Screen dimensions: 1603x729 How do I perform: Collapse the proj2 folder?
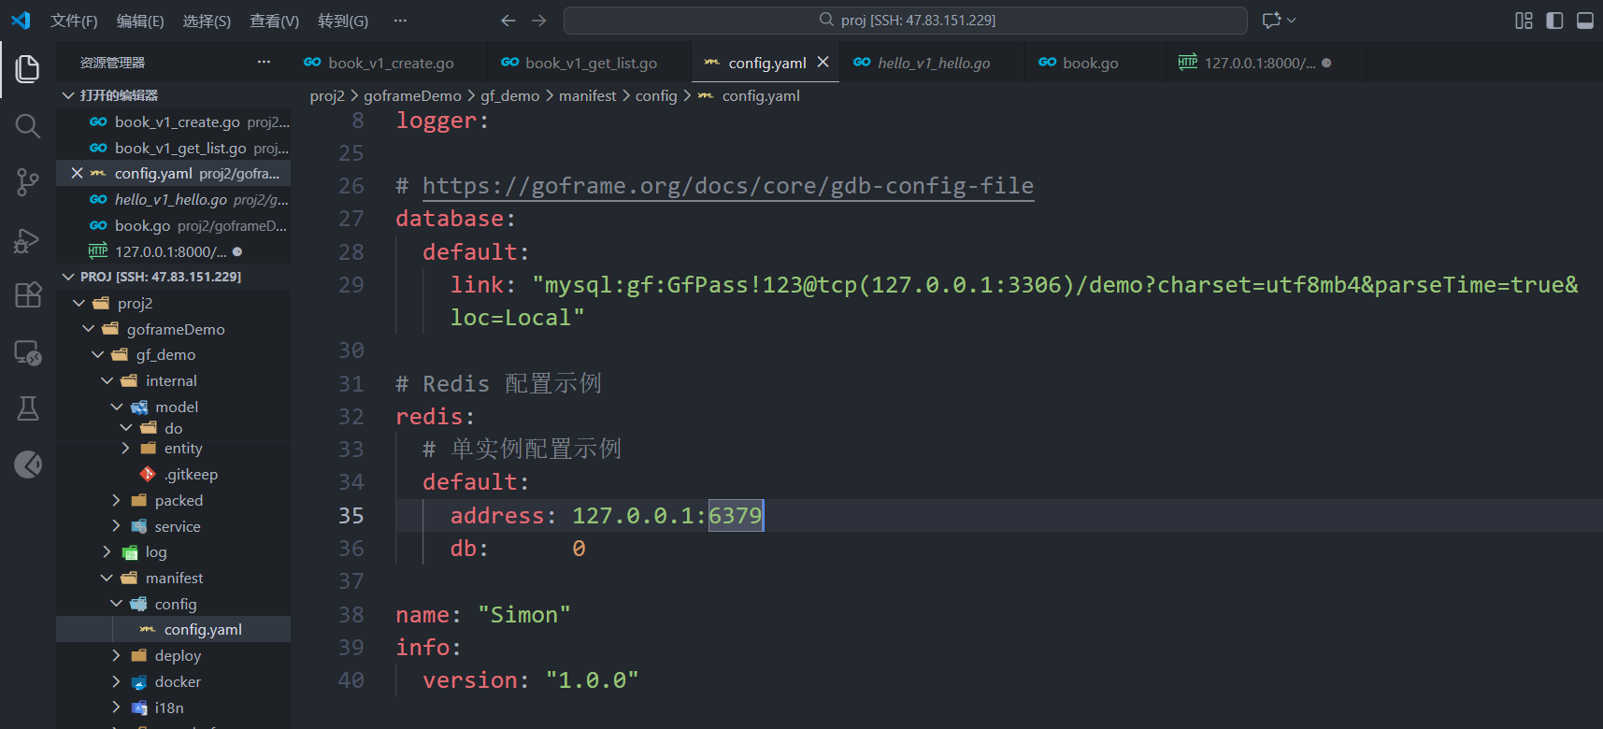click(79, 303)
